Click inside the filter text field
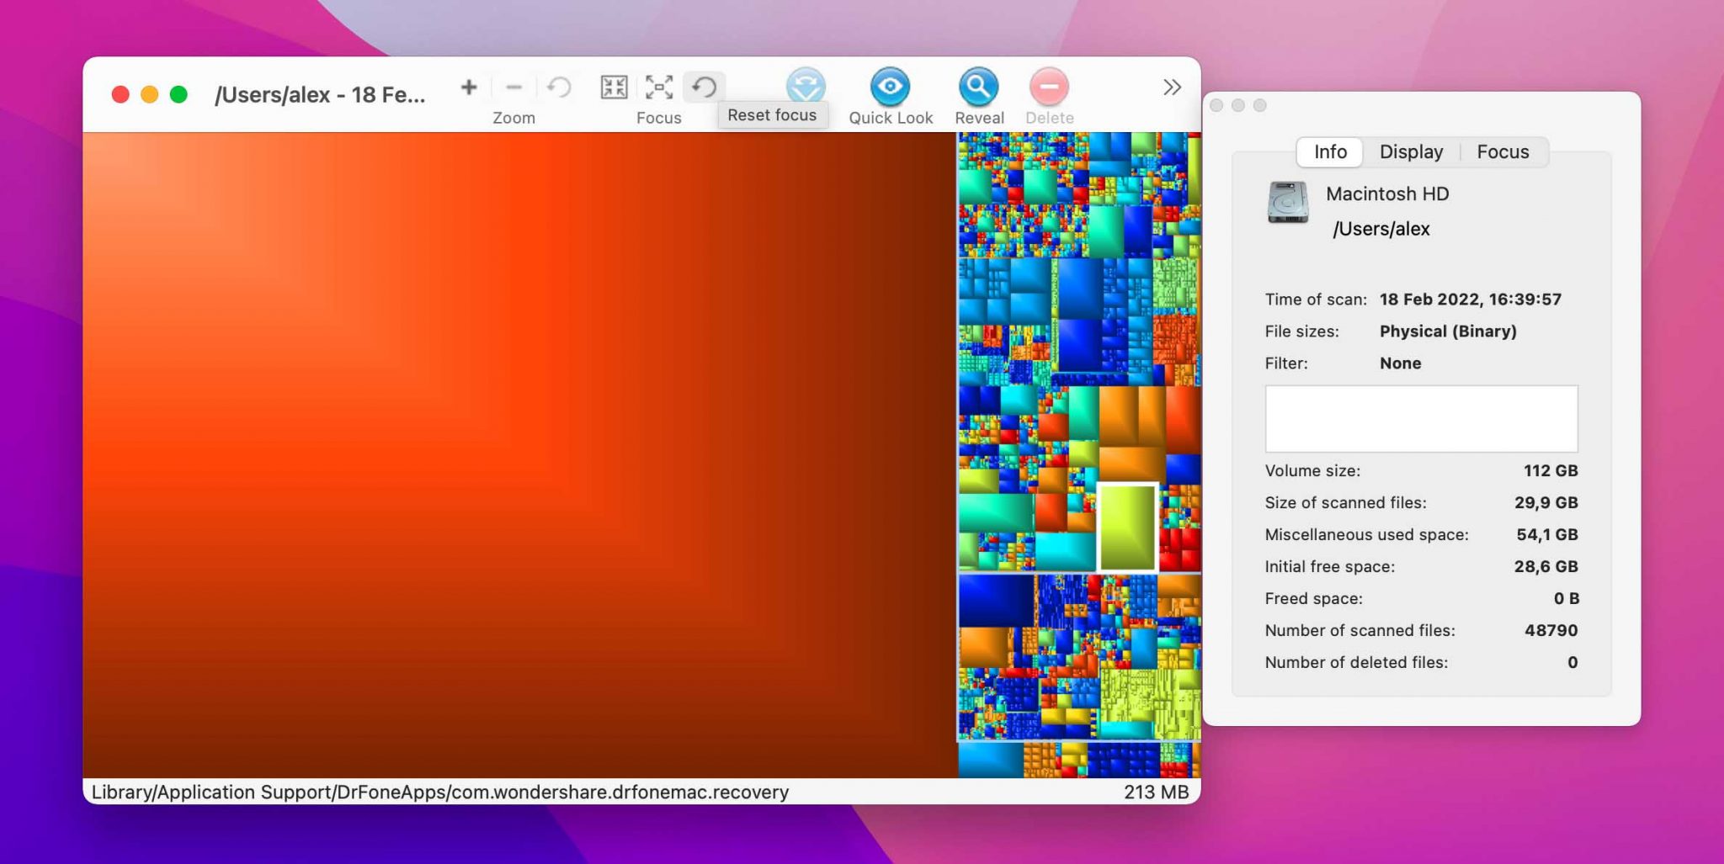1724x864 pixels. 1421,418
